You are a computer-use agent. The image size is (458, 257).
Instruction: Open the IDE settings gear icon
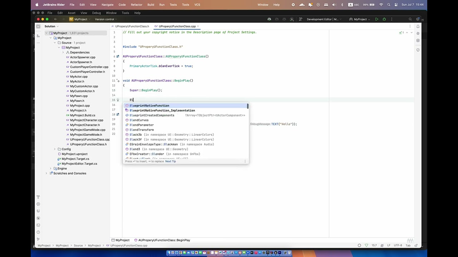click(x=418, y=19)
